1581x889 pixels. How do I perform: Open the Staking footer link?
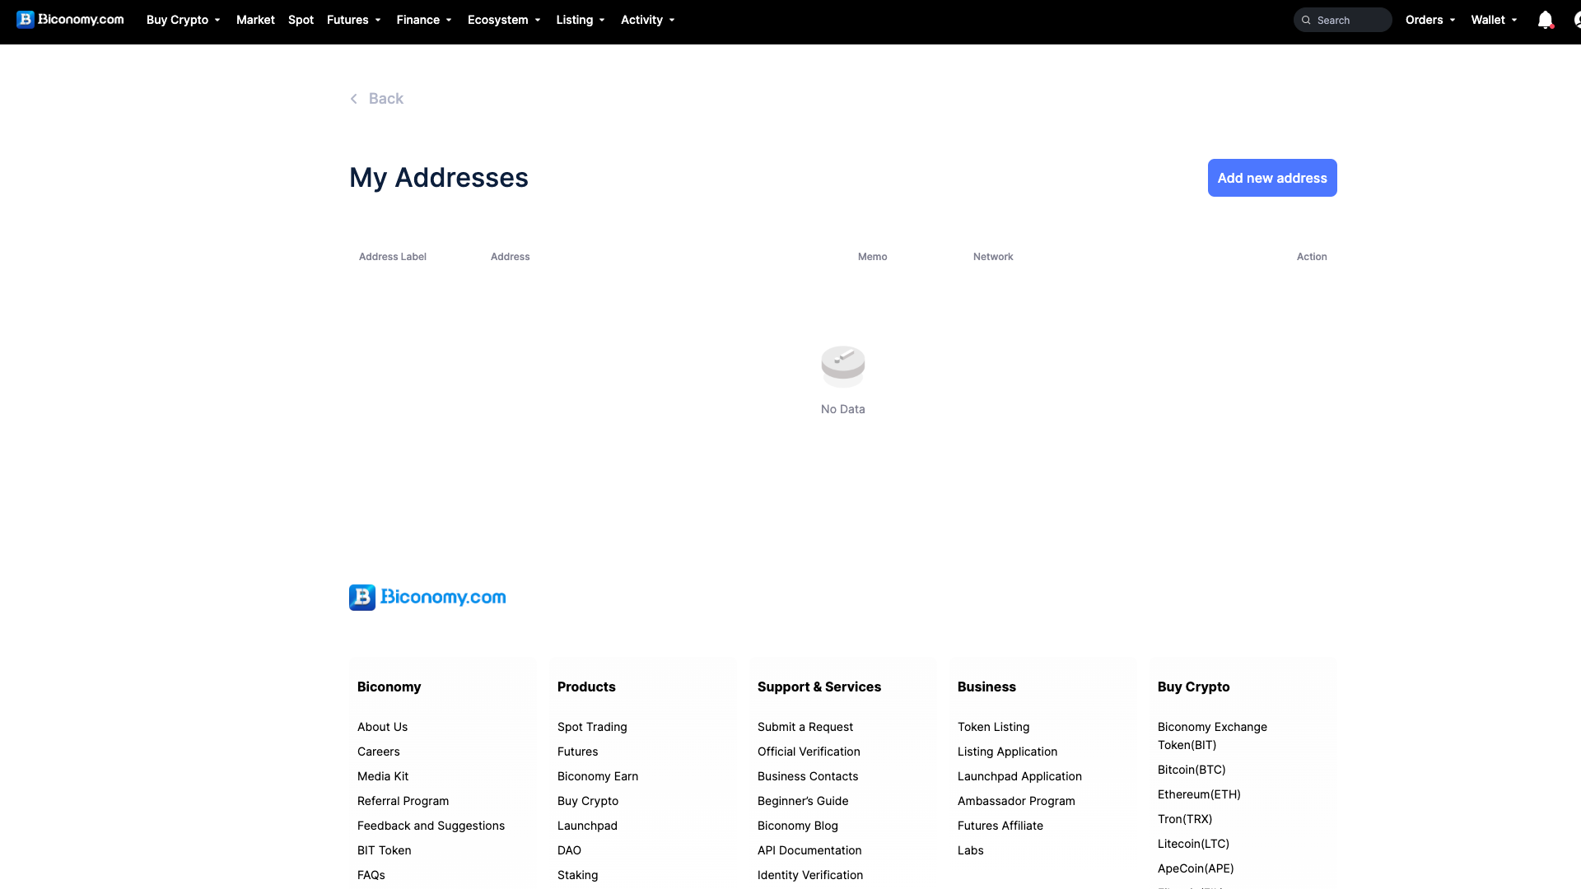[578, 875]
